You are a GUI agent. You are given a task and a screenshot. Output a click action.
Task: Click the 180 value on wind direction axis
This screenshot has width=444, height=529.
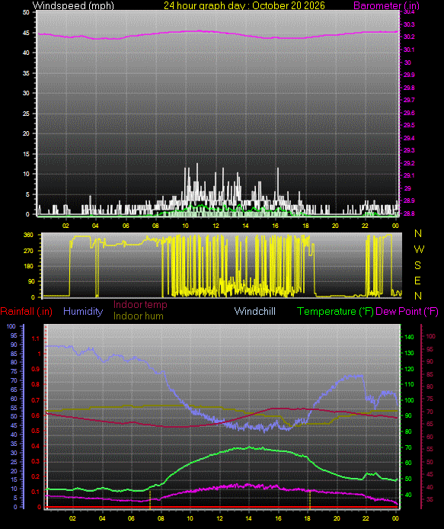pyautogui.click(x=29, y=266)
